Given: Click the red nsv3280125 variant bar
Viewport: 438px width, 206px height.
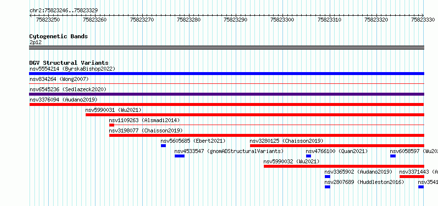Looking at the screenshot, I should pyautogui.click(x=337, y=146).
